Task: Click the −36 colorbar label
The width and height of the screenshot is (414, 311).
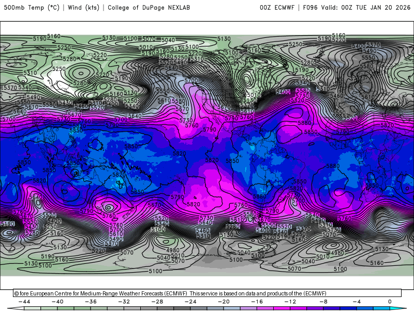Action: click(91, 302)
